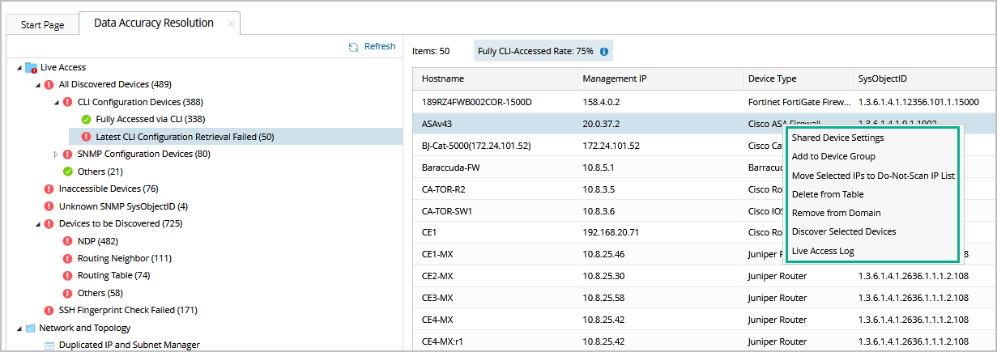Click red alert icon beside Inaccessible Devices
Image resolution: width=997 pixels, height=352 pixels.
(x=49, y=189)
